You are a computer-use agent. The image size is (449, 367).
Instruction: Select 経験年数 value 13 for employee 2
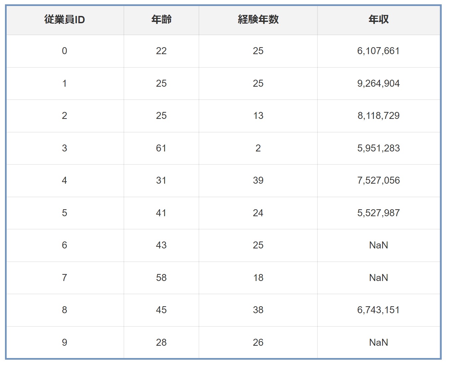click(258, 116)
